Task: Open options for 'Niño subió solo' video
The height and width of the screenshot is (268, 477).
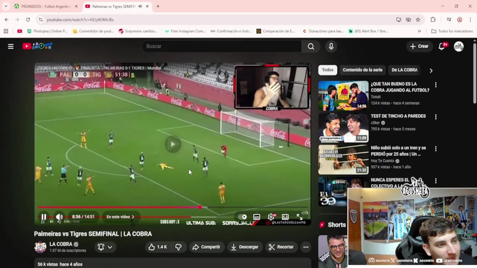Action: (x=436, y=149)
